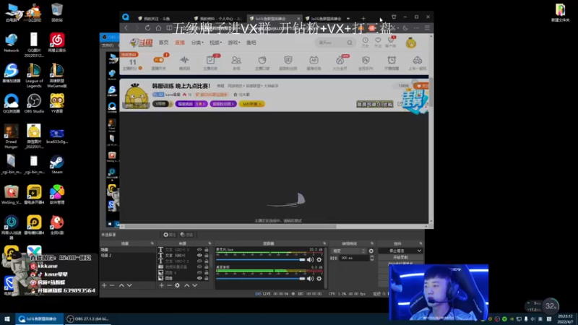Go to the 直播 nav item

pos(180,43)
